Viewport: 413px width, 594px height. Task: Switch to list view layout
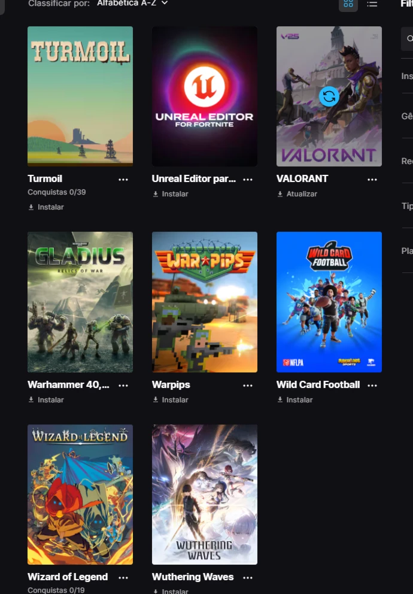[372, 4]
